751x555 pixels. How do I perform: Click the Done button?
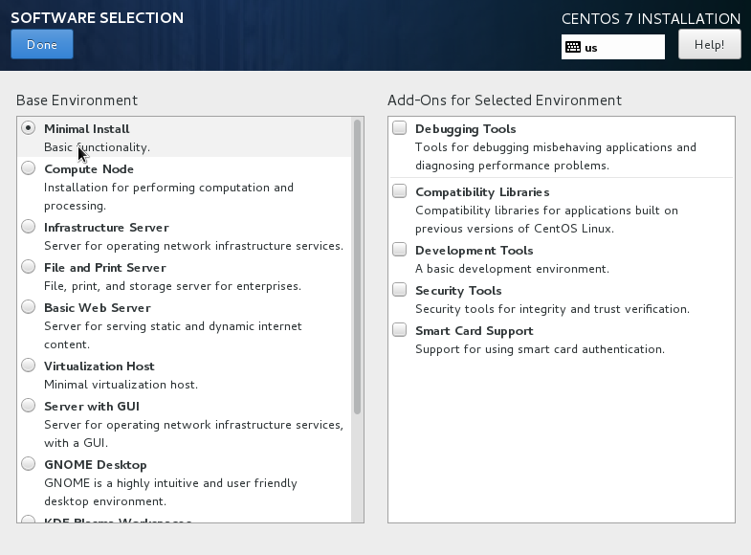coord(42,44)
